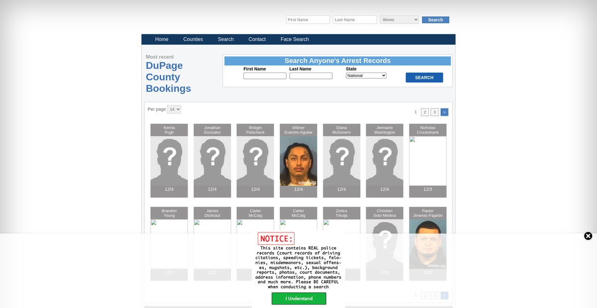Open Pastor Jimenez-Fajardo mugshot

pyautogui.click(x=428, y=244)
